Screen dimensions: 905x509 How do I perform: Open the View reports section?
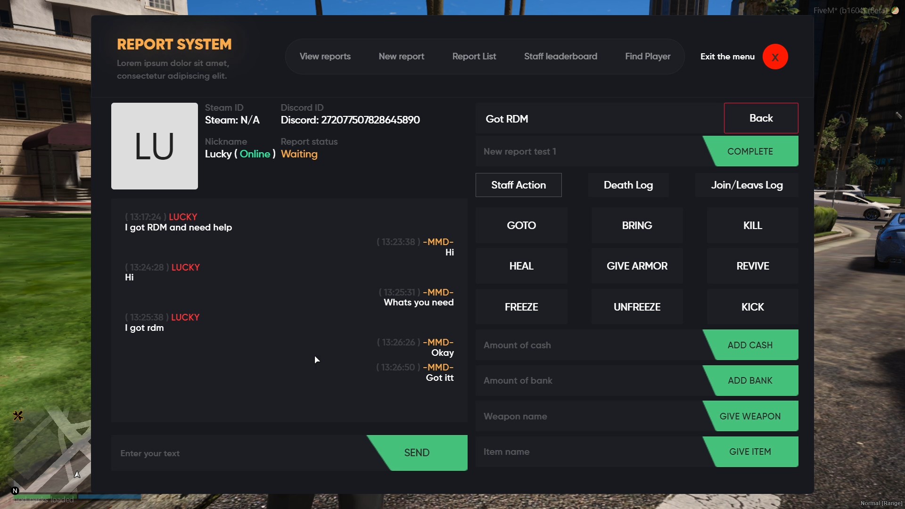(325, 56)
